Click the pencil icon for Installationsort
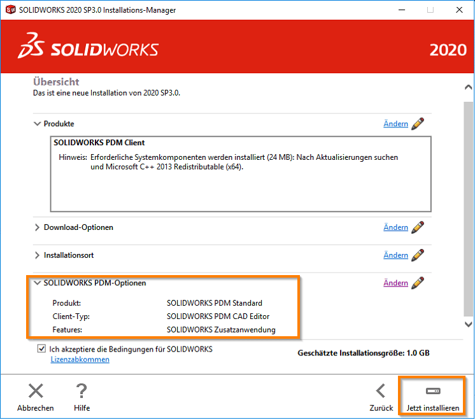The image size is (475, 419). [x=418, y=255]
